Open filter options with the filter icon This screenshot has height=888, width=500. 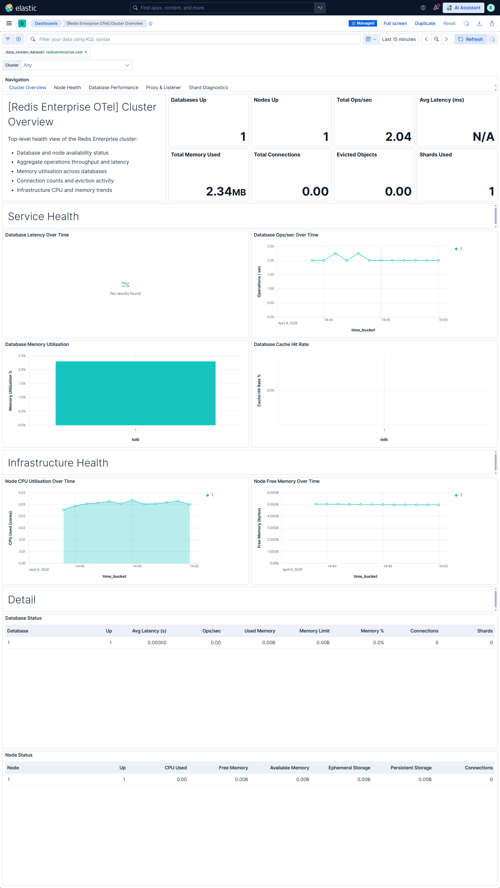click(8, 39)
